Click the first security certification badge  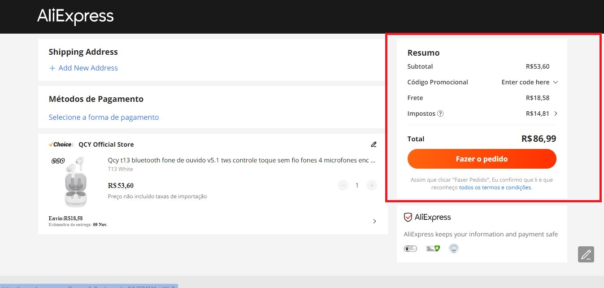410,248
